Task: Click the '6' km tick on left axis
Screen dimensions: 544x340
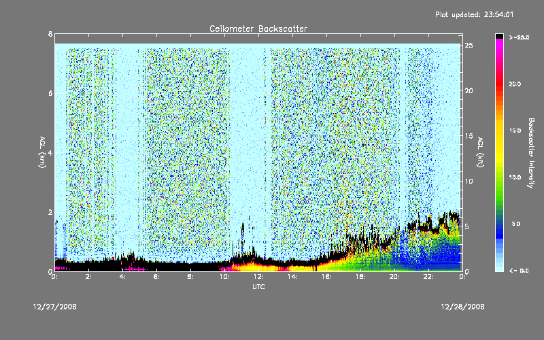Action: (x=50, y=93)
